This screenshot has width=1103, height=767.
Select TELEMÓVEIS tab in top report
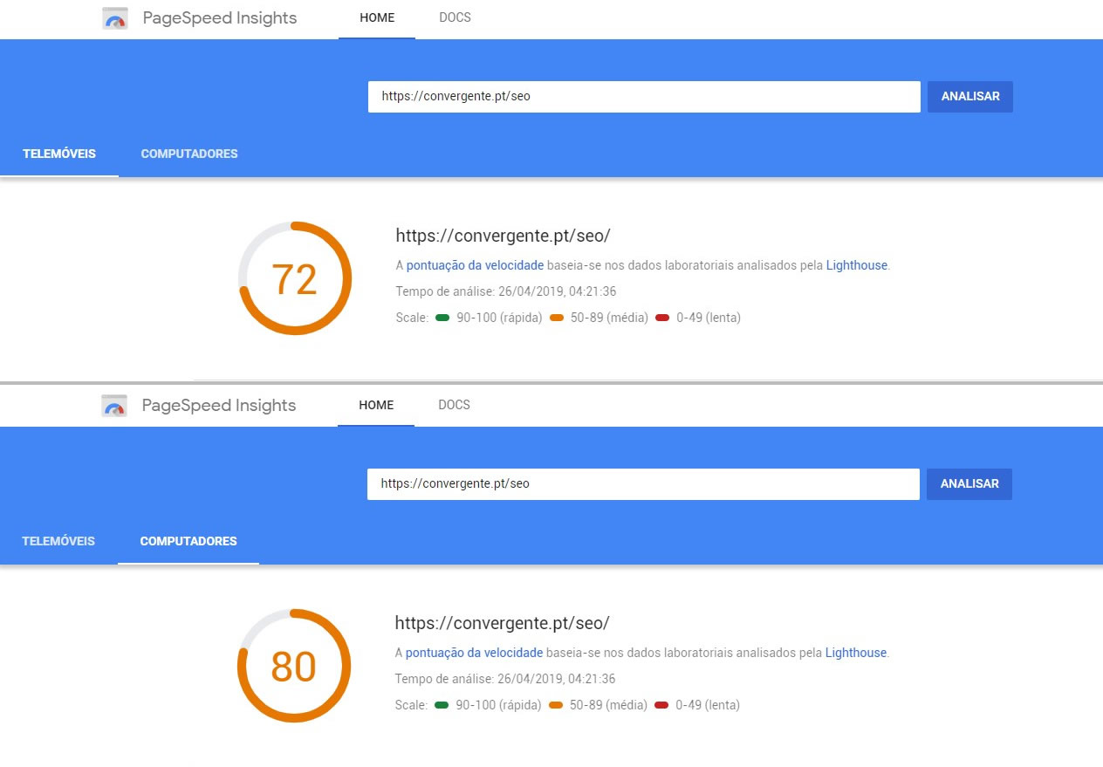pos(59,154)
